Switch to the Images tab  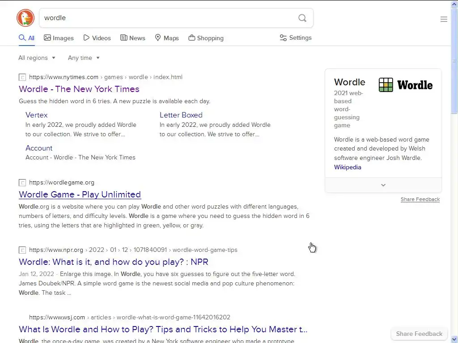coord(59,38)
